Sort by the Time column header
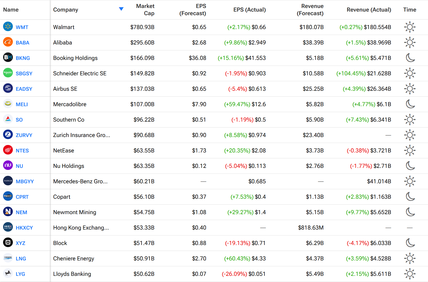 click(410, 10)
